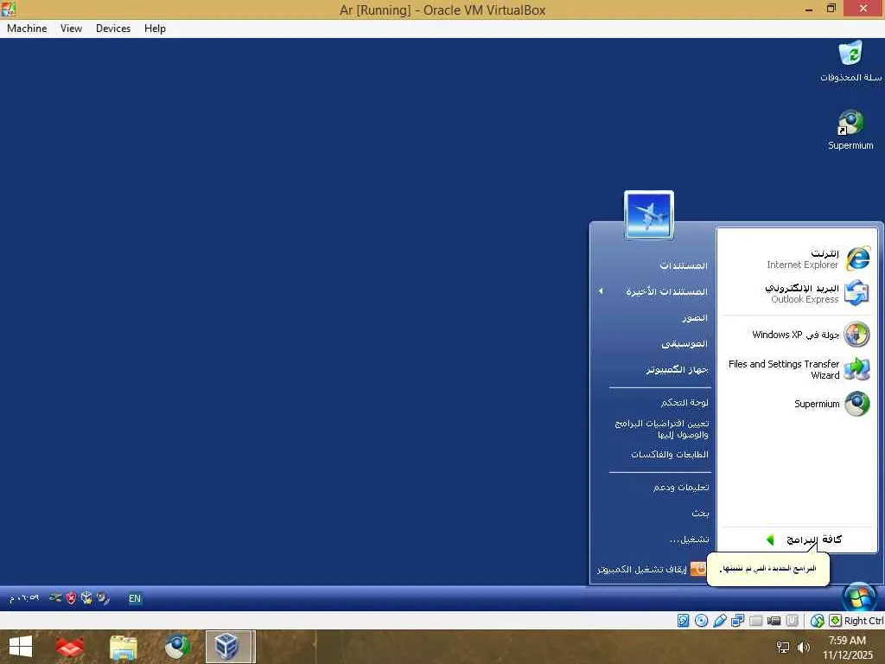Click the host network tray icon
This screenshot has height=664, width=885.
[782, 647]
